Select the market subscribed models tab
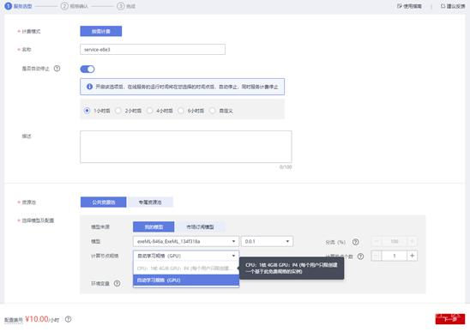Screen dimensions: 470x332 [x=200, y=226]
